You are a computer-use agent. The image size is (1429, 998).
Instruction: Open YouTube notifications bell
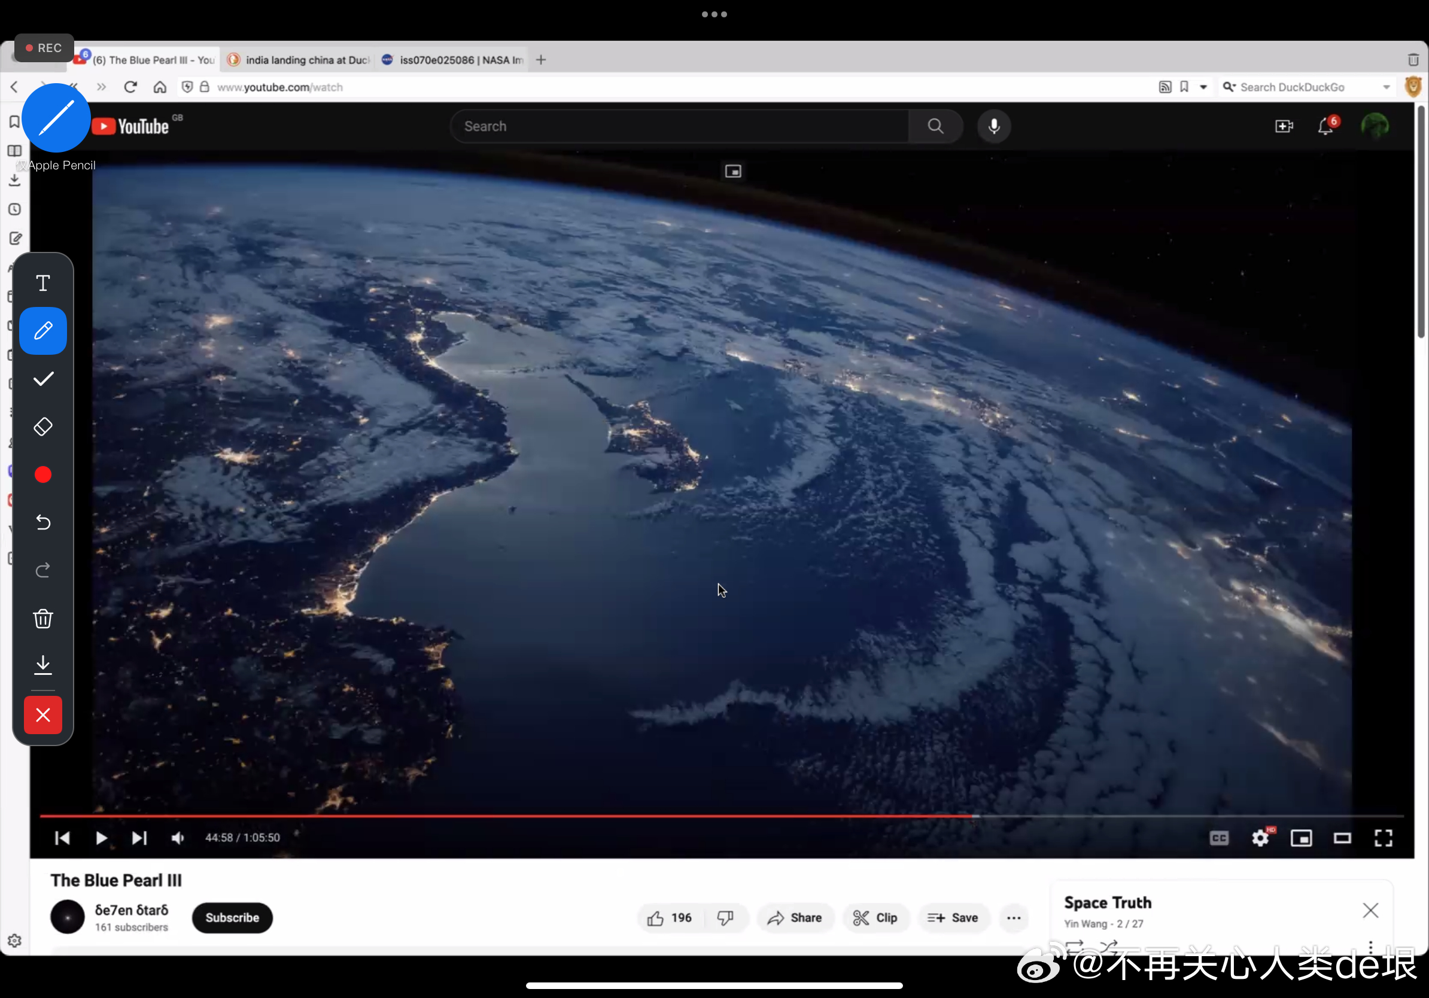click(x=1325, y=126)
